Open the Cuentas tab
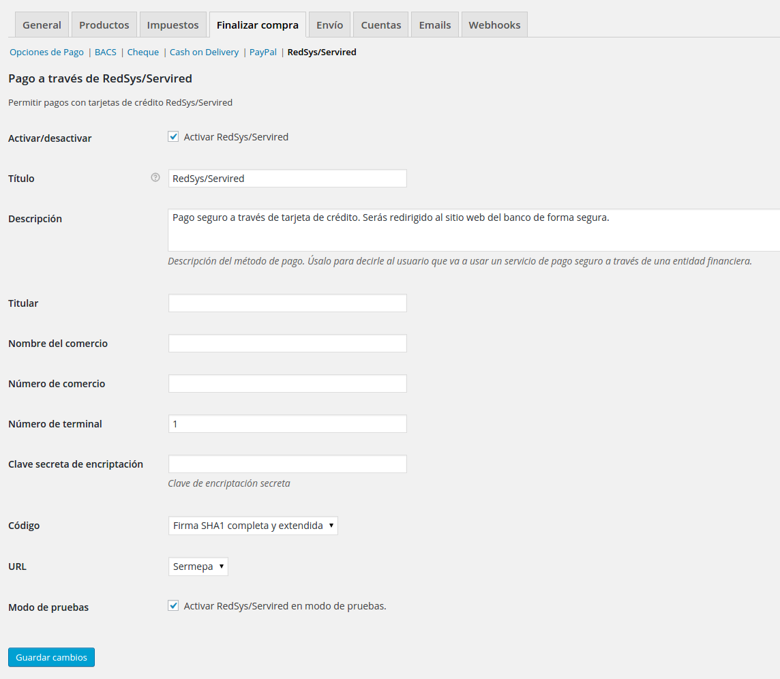The image size is (780, 679). tap(381, 25)
